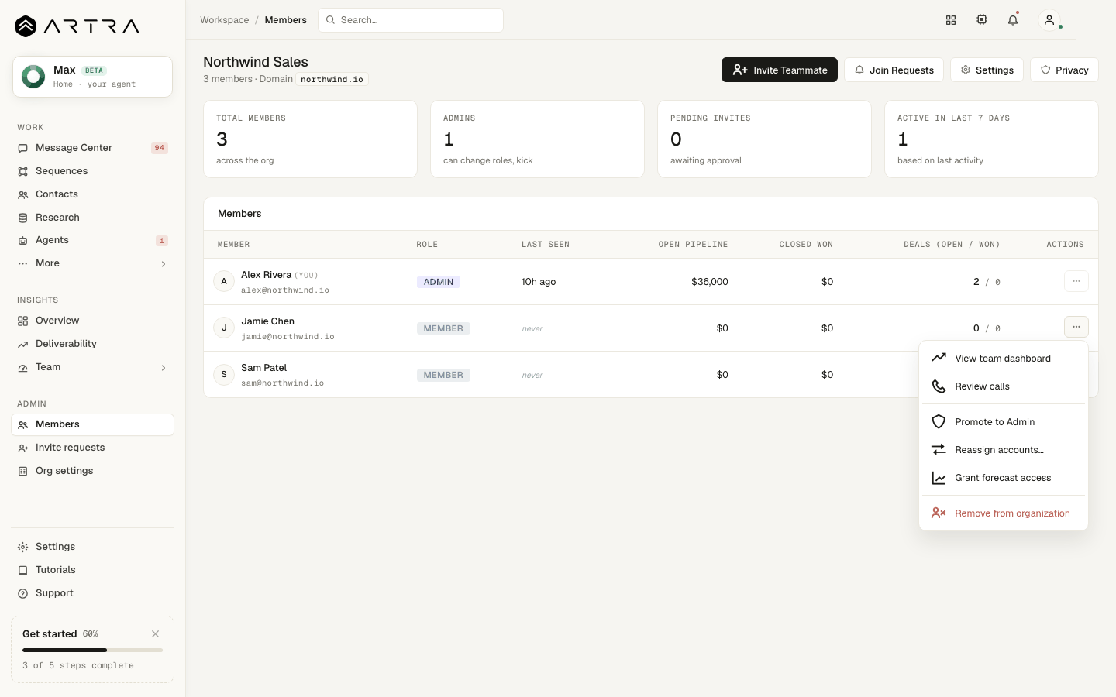The width and height of the screenshot is (1116, 697).
Task: Open Research section
Action: pyautogui.click(x=92, y=218)
